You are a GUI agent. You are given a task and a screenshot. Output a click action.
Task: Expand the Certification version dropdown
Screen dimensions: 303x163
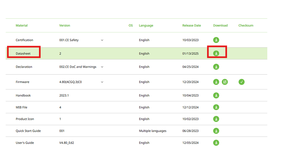tap(102, 40)
